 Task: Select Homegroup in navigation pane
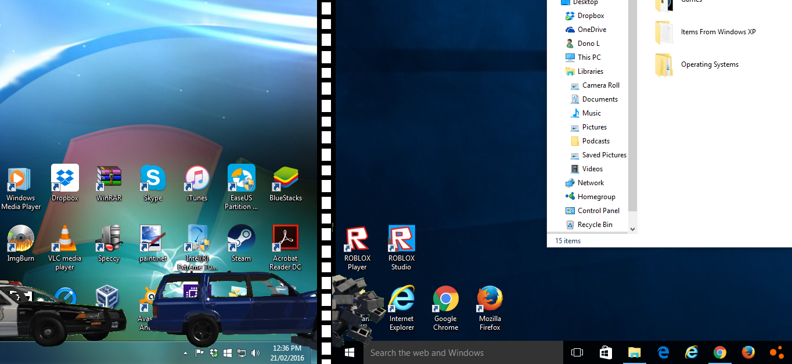click(590, 197)
